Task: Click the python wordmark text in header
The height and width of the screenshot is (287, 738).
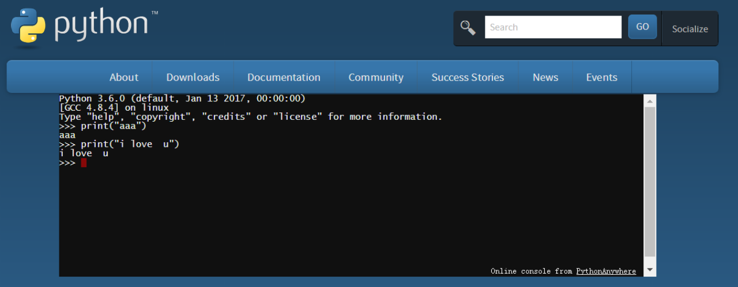Action: pos(102,24)
